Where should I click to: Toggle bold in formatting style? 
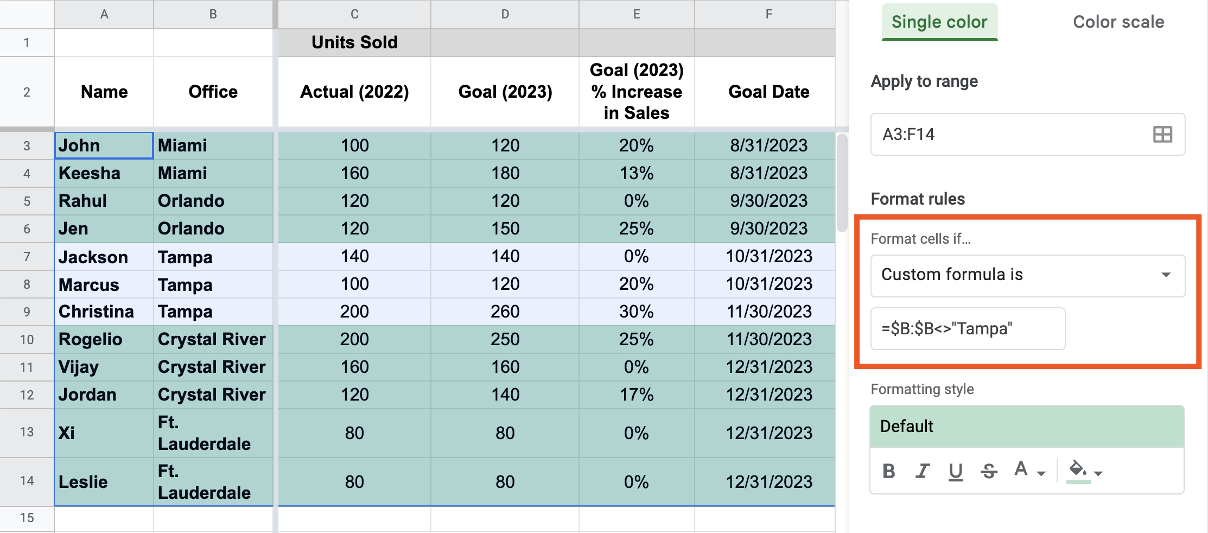pyautogui.click(x=889, y=471)
